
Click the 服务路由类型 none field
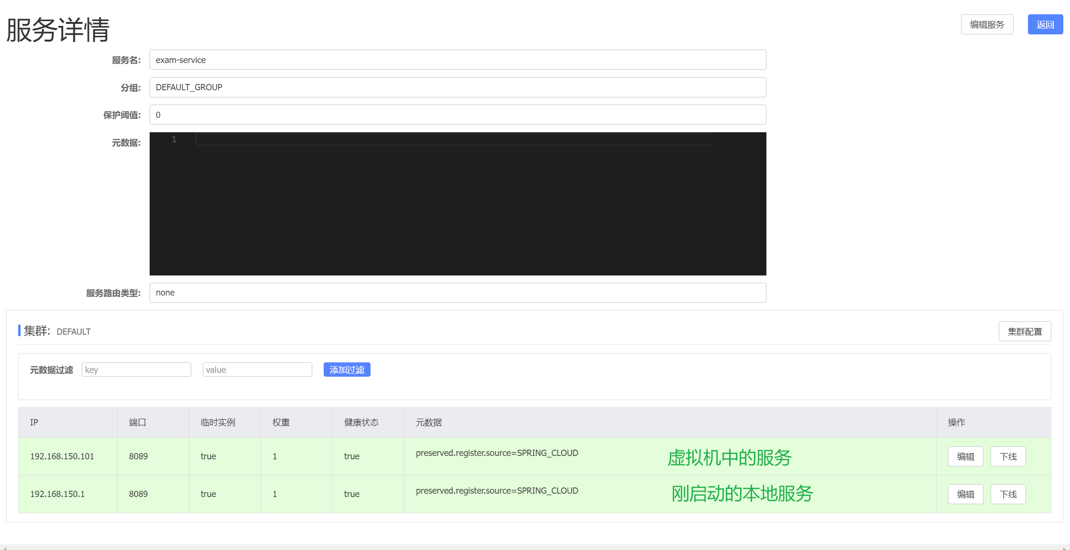click(457, 293)
